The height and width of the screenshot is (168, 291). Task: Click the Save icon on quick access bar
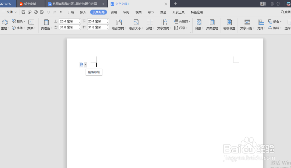coord(23,12)
